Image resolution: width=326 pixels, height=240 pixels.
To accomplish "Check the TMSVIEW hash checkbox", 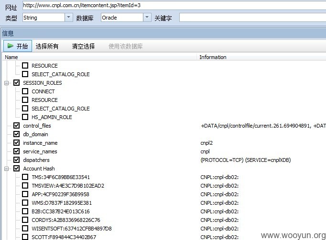I will click(25, 186).
